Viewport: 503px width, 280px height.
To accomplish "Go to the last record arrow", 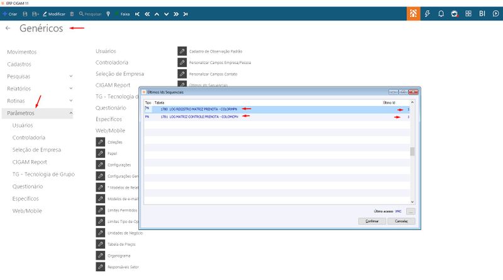I will tap(185, 14).
